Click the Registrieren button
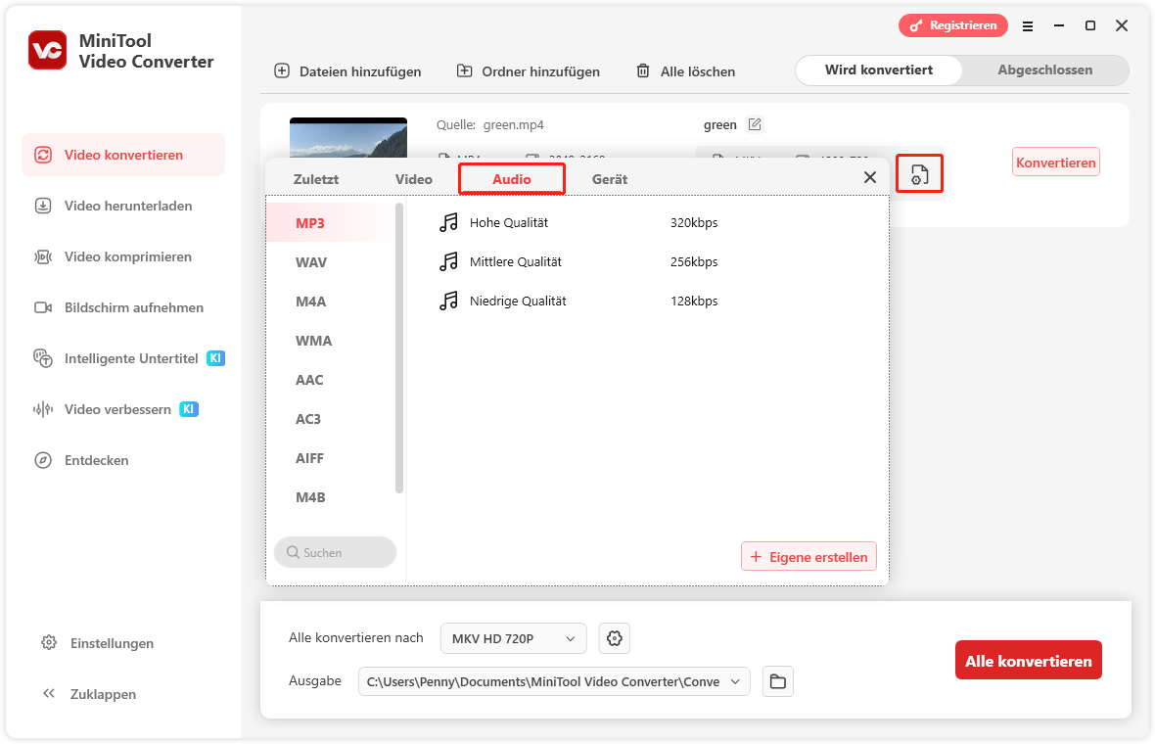 [953, 25]
